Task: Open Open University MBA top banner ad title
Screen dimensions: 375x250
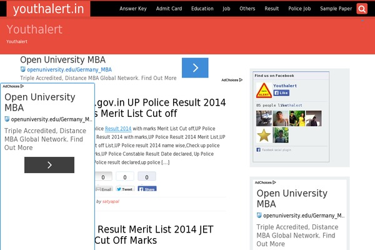Action: point(62,59)
